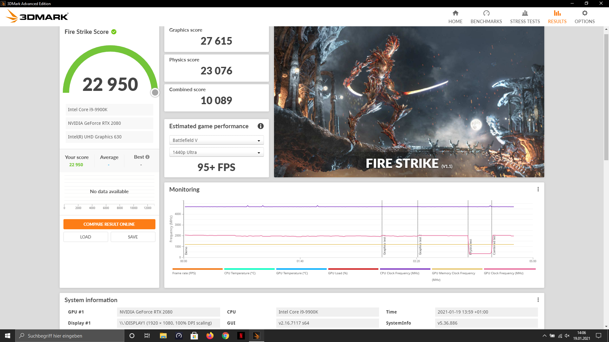The width and height of the screenshot is (609, 342).
Task: Click the LOAD button
Action: point(86,237)
